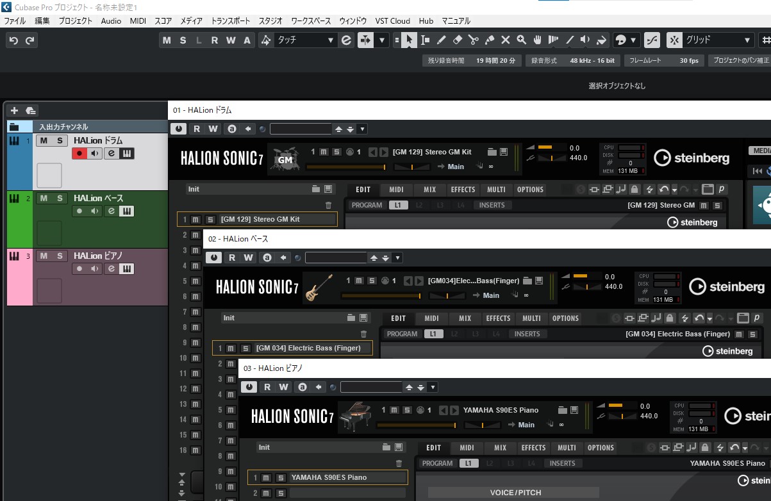Click the preset name field in the HALion ドラム window
This screenshot has width=771, height=501.
pyautogui.click(x=301, y=129)
